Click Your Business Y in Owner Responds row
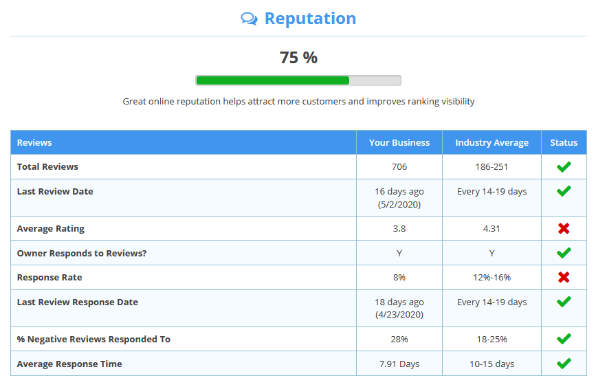The height and width of the screenshot is (376, 596). click(x=399, y=253)
